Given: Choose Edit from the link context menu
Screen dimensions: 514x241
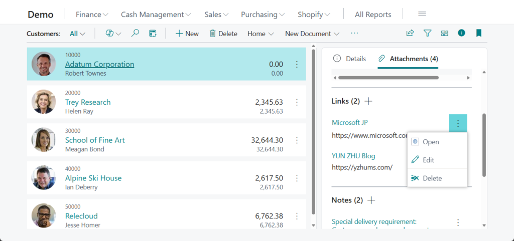Looking at the screenshot, I should pyautogui.click(x=428, y=160).
